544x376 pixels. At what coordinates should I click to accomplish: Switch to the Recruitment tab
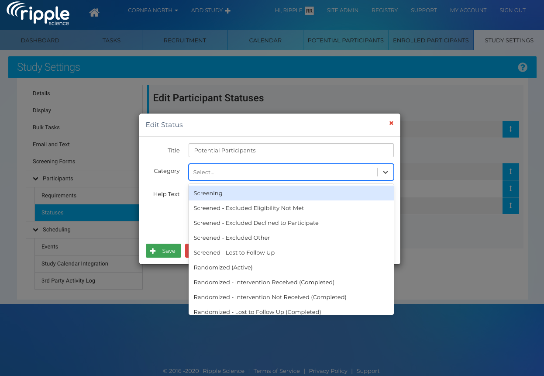click(x=185, y=40)
